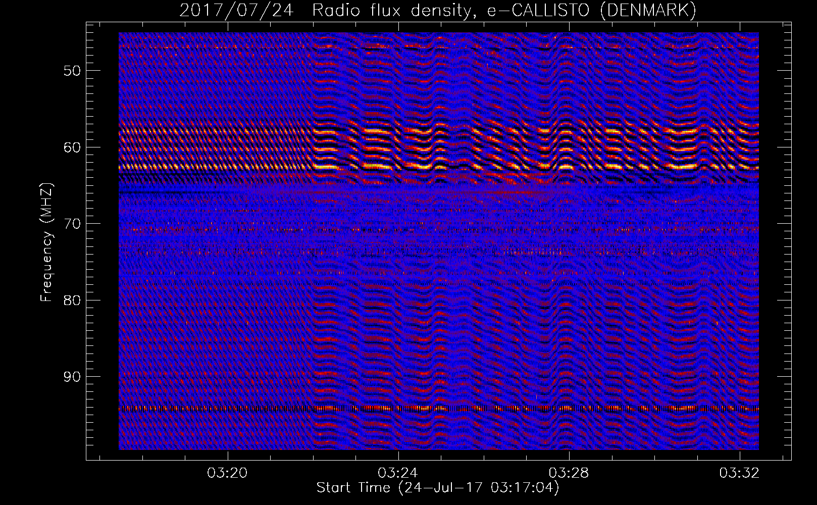Click the 50 MHz frequency tick label
This screenshot has width=817, height=505.
(72, 71)
